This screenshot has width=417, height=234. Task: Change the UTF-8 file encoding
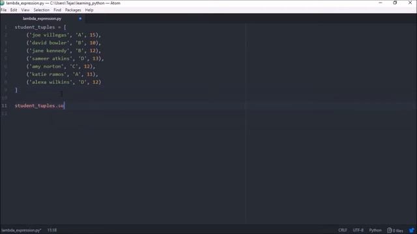(x=358, y=230)
